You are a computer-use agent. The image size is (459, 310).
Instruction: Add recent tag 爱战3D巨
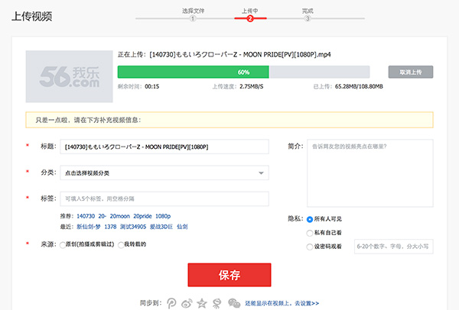pos(161,227)
